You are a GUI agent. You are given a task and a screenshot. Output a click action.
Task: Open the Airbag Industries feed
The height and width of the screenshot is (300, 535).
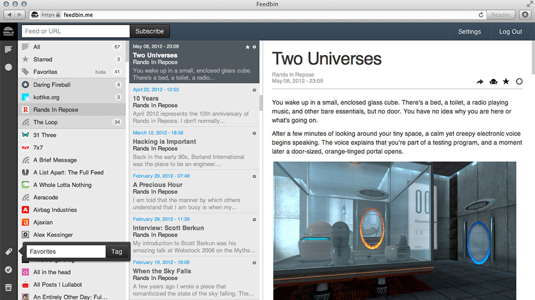(x=72, y=209)
